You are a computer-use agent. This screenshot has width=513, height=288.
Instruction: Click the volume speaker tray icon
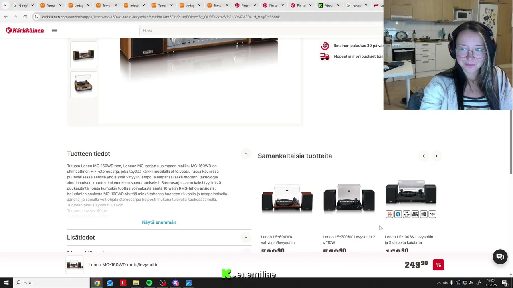471,283
